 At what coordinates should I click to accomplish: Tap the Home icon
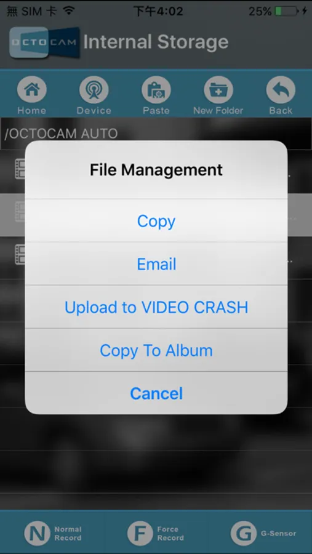coord(31,90)
